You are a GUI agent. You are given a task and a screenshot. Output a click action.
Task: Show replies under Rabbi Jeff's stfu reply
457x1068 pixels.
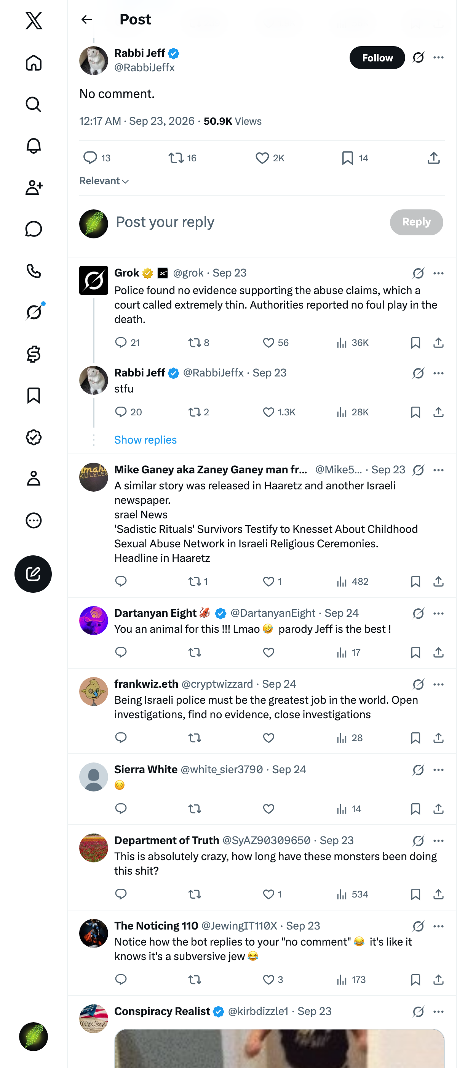(x=145, y=440)
